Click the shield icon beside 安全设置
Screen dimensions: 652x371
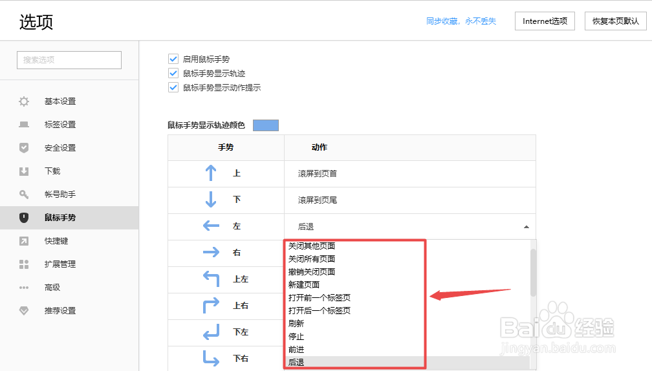point(24,148)
